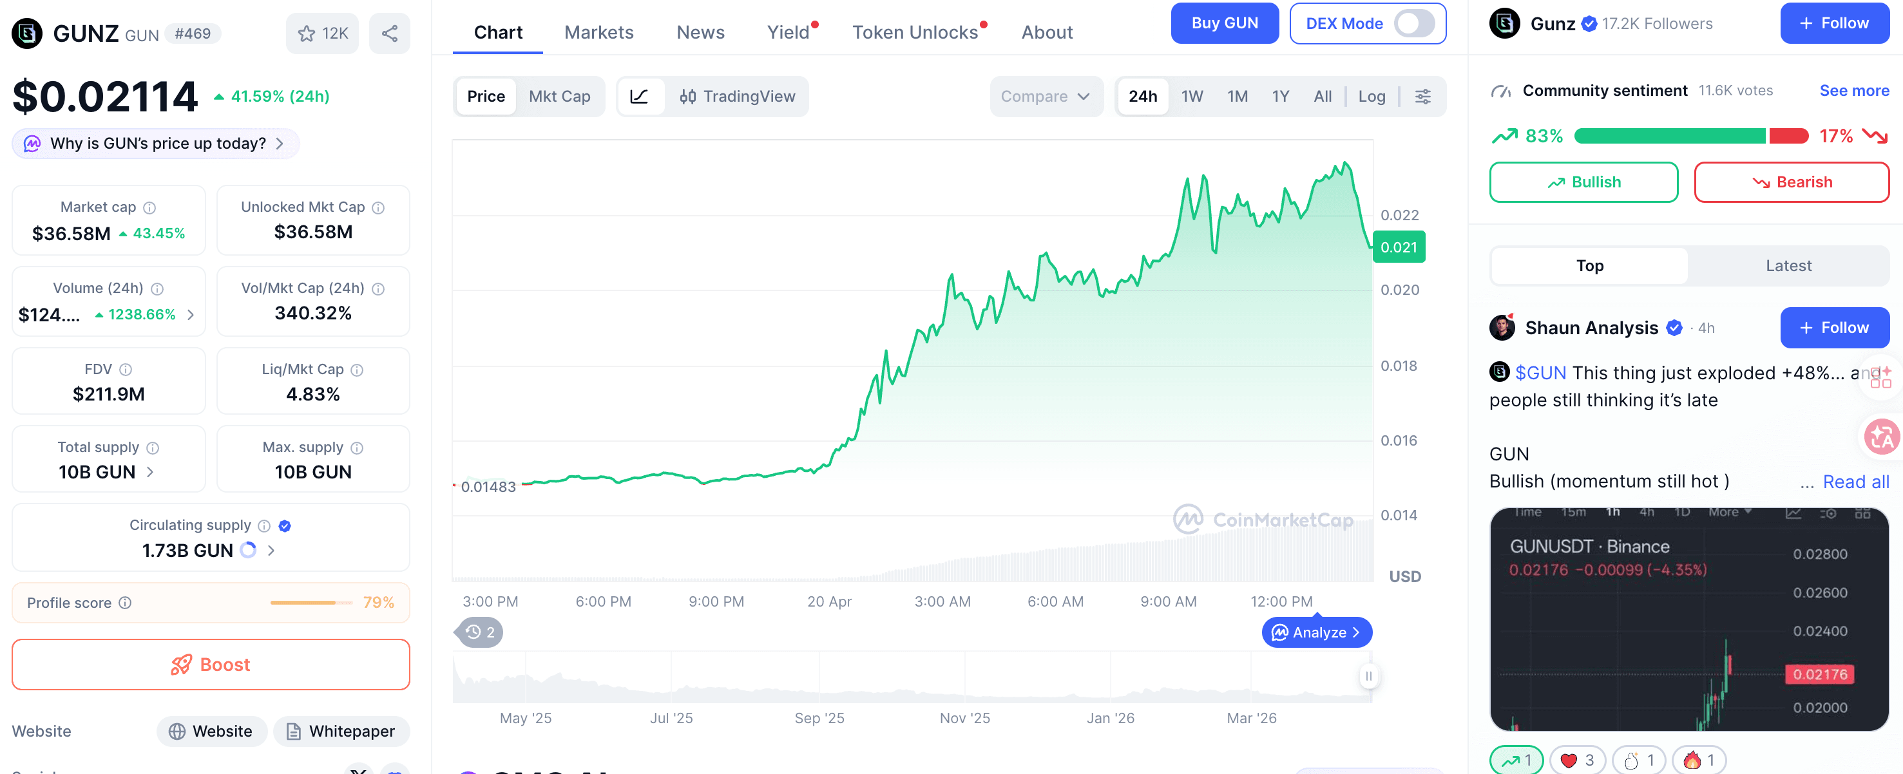Open the News tab

700,32
